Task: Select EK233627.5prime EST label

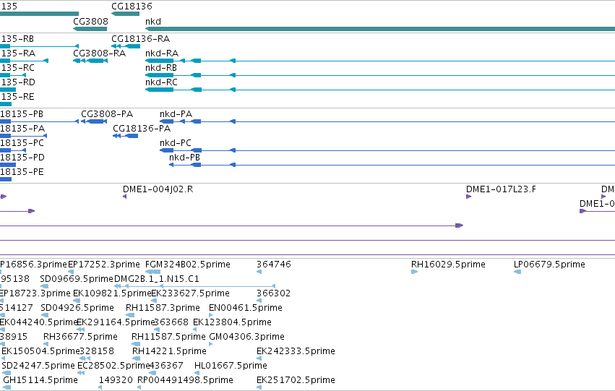Action: 190,293
